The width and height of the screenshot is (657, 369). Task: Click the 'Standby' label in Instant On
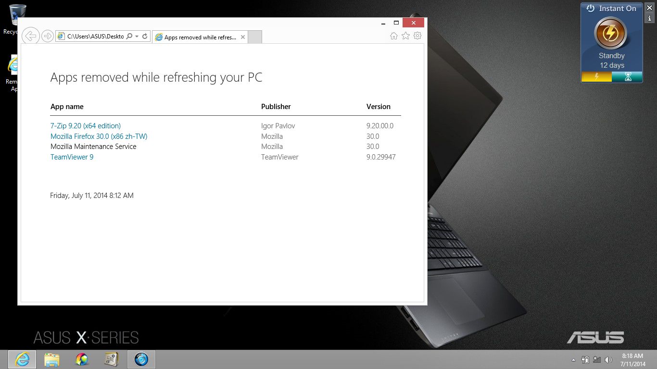click(612, 56)
